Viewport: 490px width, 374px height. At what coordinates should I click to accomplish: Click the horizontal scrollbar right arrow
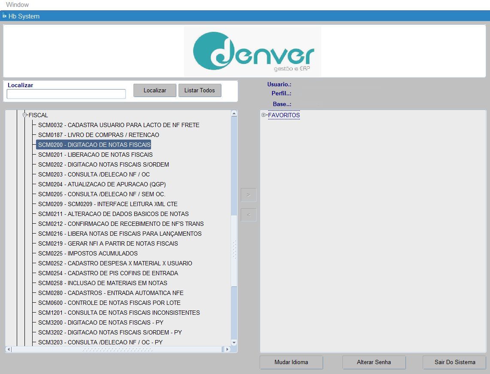tap(227, 349)
